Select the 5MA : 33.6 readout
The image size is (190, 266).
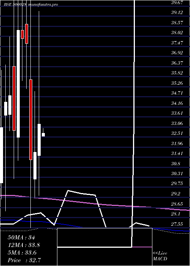point(22,253)
